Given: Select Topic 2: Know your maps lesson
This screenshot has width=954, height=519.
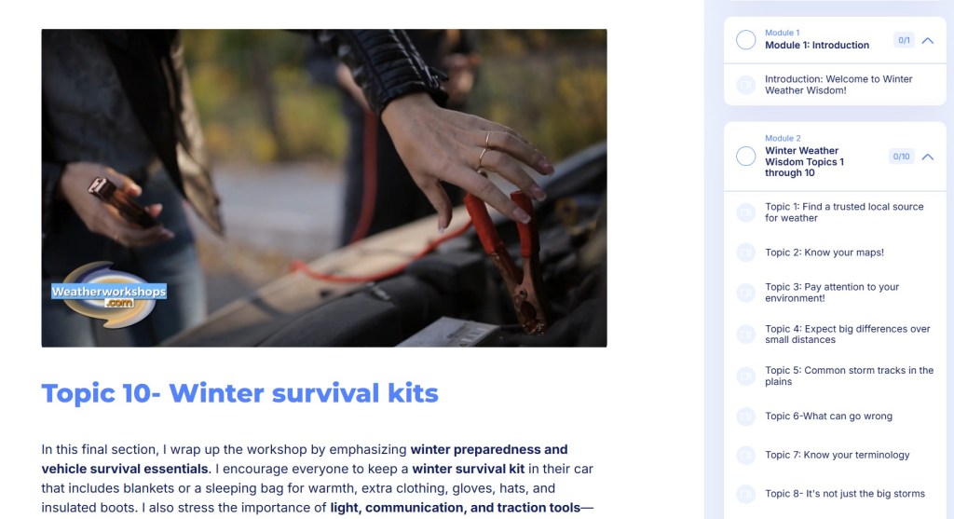Looking at the screenshot, I should coord(825,253).
